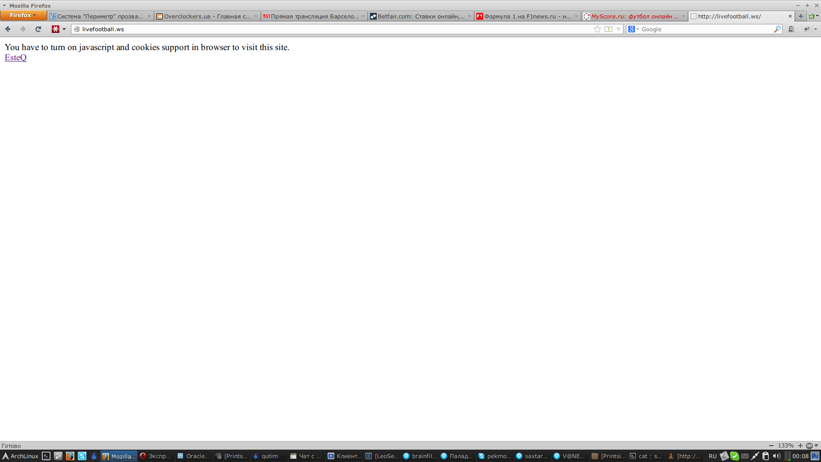Open the ArchLinux start menu
The height and width of the screenshot is (462, 821).
click(x=21, y=456)
